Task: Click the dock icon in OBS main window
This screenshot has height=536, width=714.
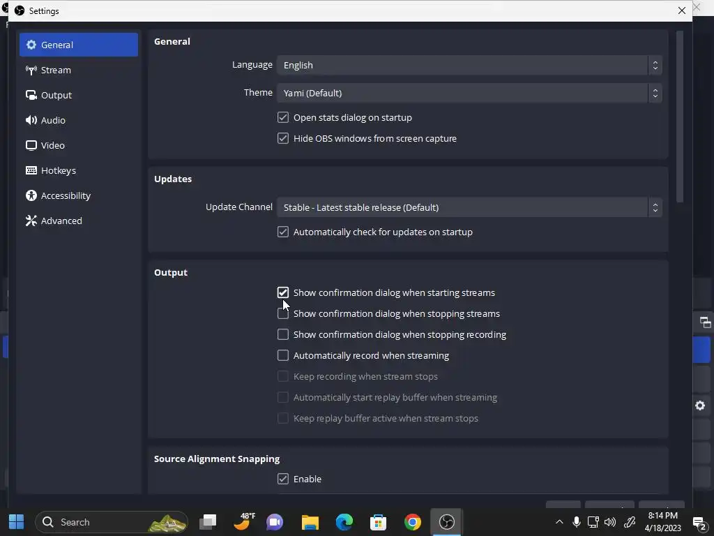Action: (705, 322)
